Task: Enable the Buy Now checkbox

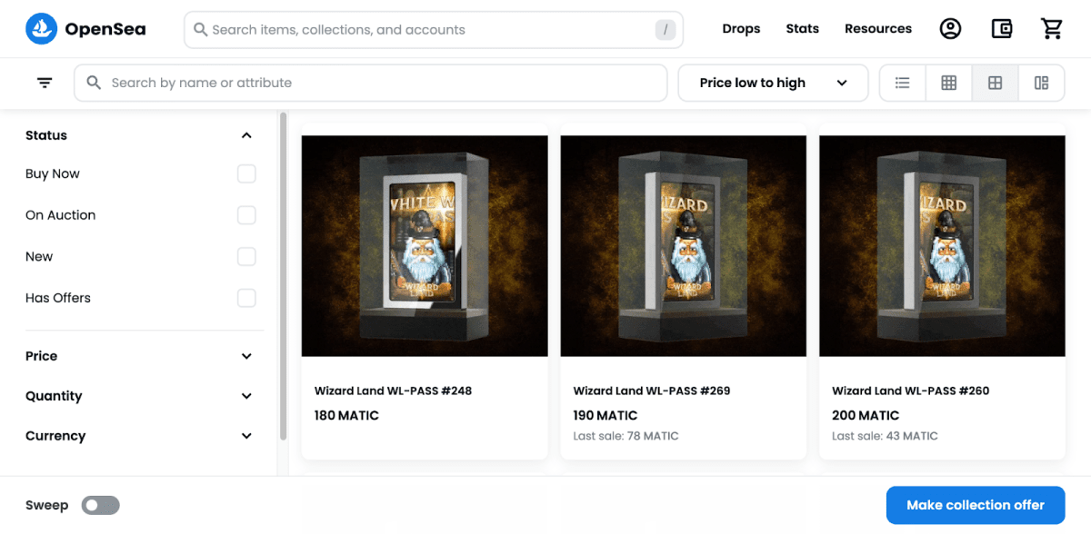Action: click(x=246, y=173)
